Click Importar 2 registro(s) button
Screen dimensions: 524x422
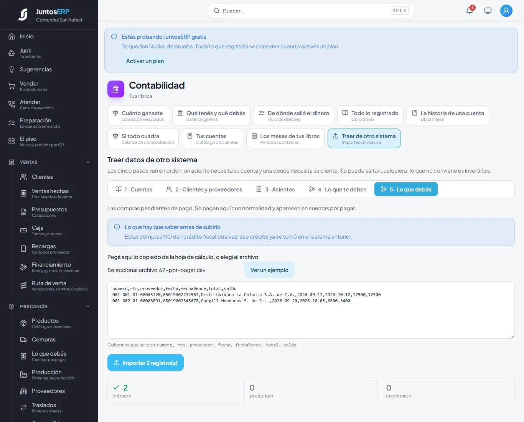pyautogui.click(x=145, y=363)
